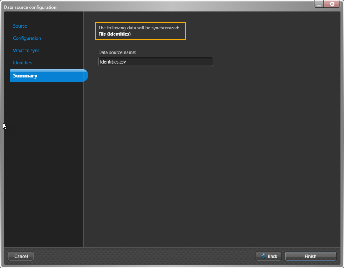This screenshot has width=344, height=268.
Task: Select the Source step in the sidebar
Action: (x=20, y=26)
